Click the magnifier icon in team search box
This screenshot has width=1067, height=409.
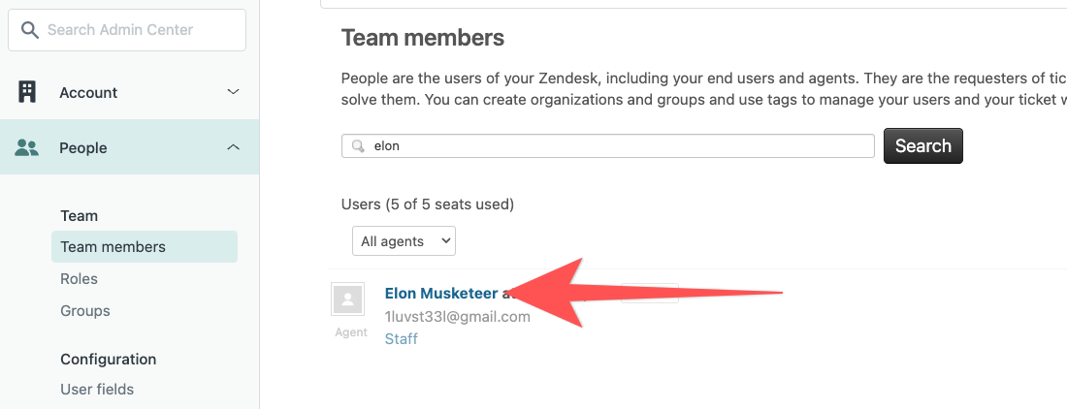click(x=357, y=146)
